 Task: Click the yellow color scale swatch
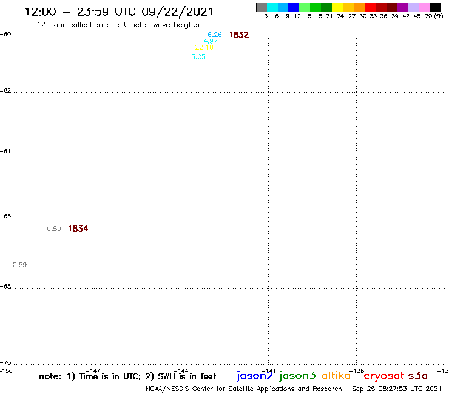click(x=337, y=8)
